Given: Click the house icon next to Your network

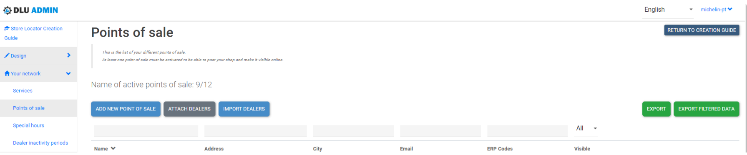Looking at the screenshot, I should click(x=7, y=73).
